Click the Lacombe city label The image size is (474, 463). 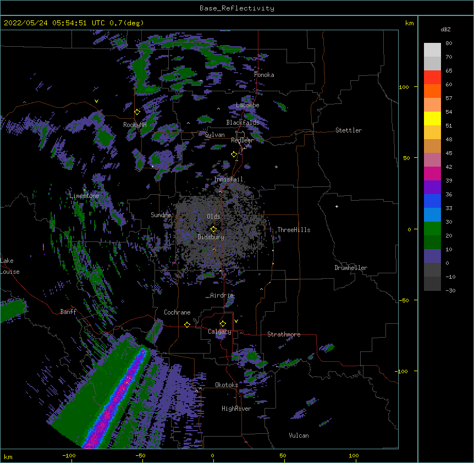247,105
